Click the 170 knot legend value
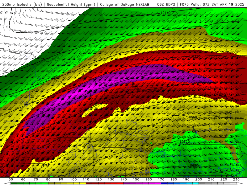This screenshot has width=247, height=185. pyautogui.click(x=161, y=179)
